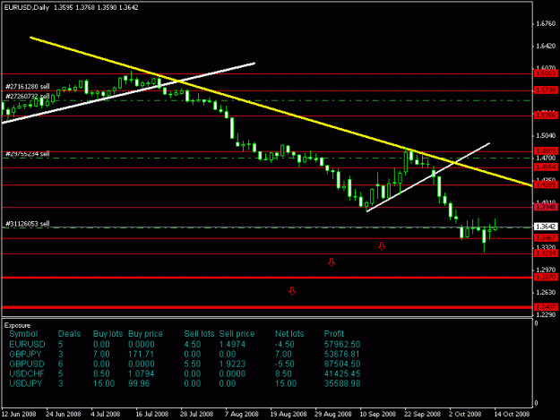Click the 10 Sep 2008 date label

(x=378, y=414)
